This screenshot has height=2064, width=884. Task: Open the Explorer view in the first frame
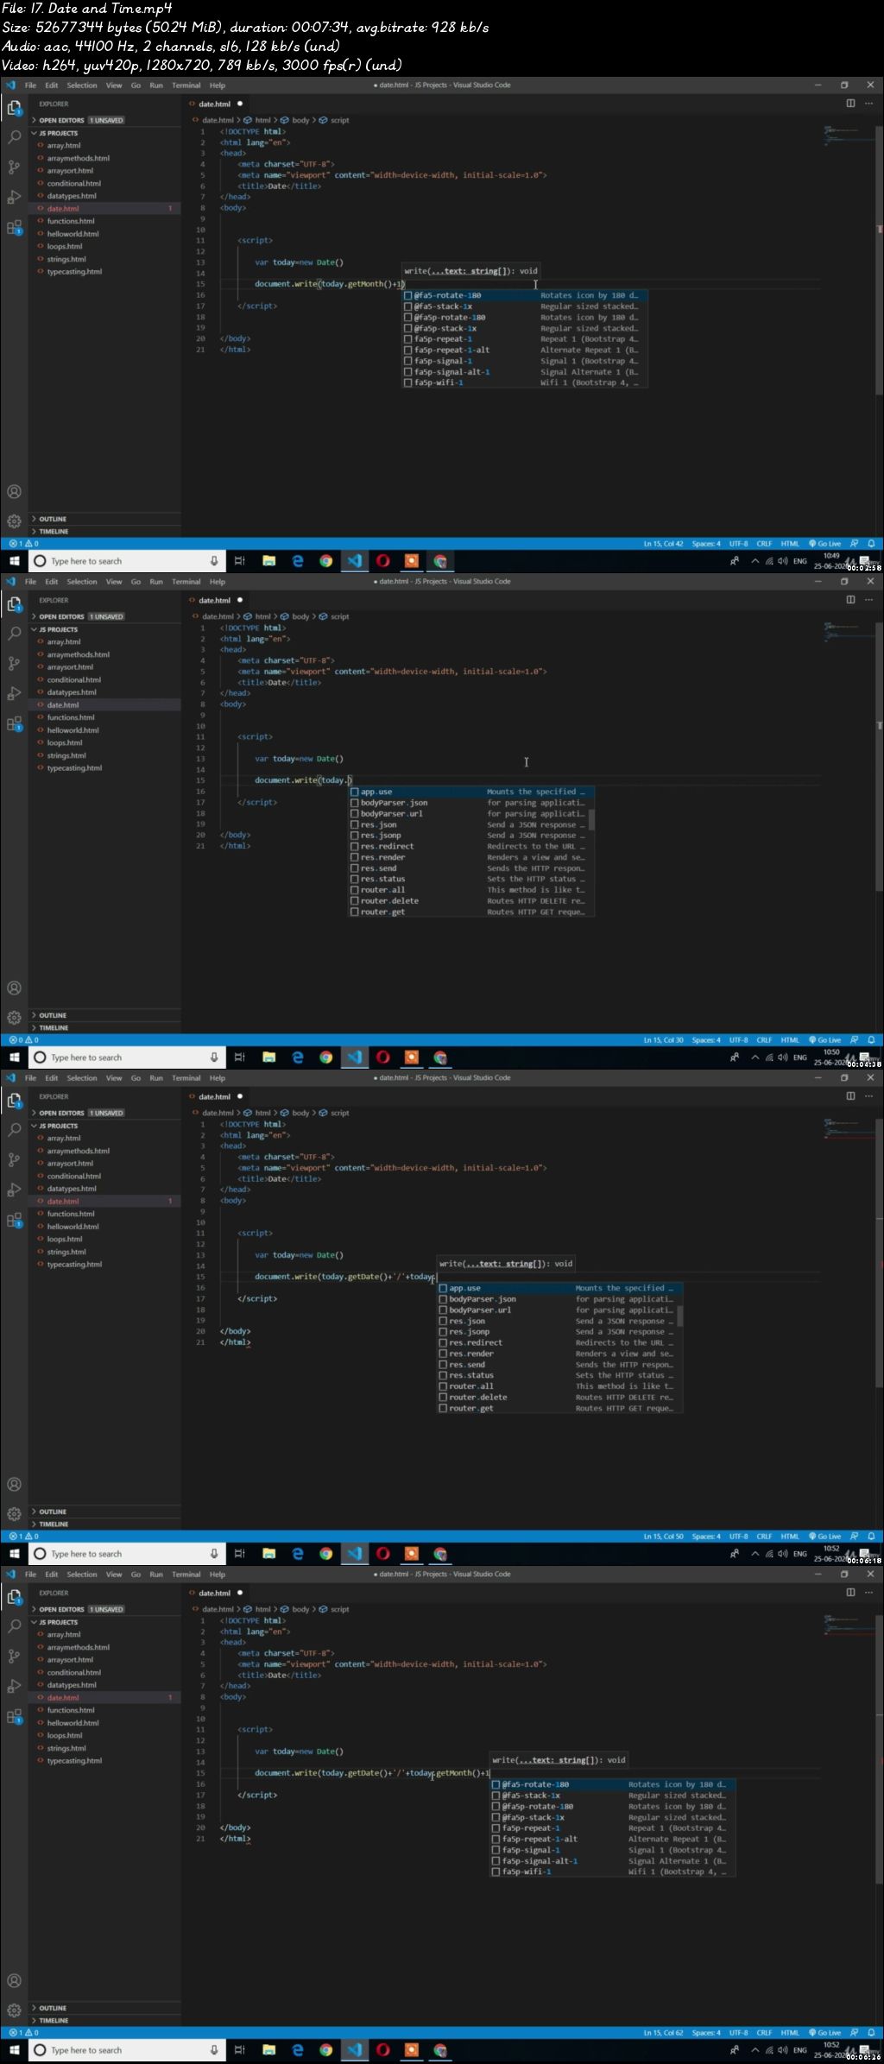pyautogui.click(x=14, y=108)
